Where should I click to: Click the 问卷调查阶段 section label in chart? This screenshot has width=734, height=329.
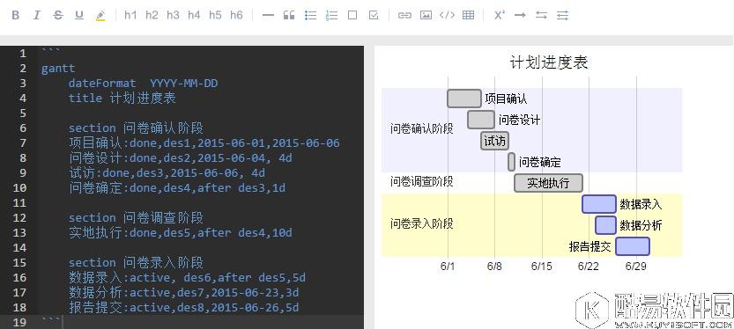[422, 181]
